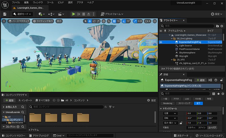Click the save level floppy icon
This screenshot has width=226, height=138.
point(5,14)
